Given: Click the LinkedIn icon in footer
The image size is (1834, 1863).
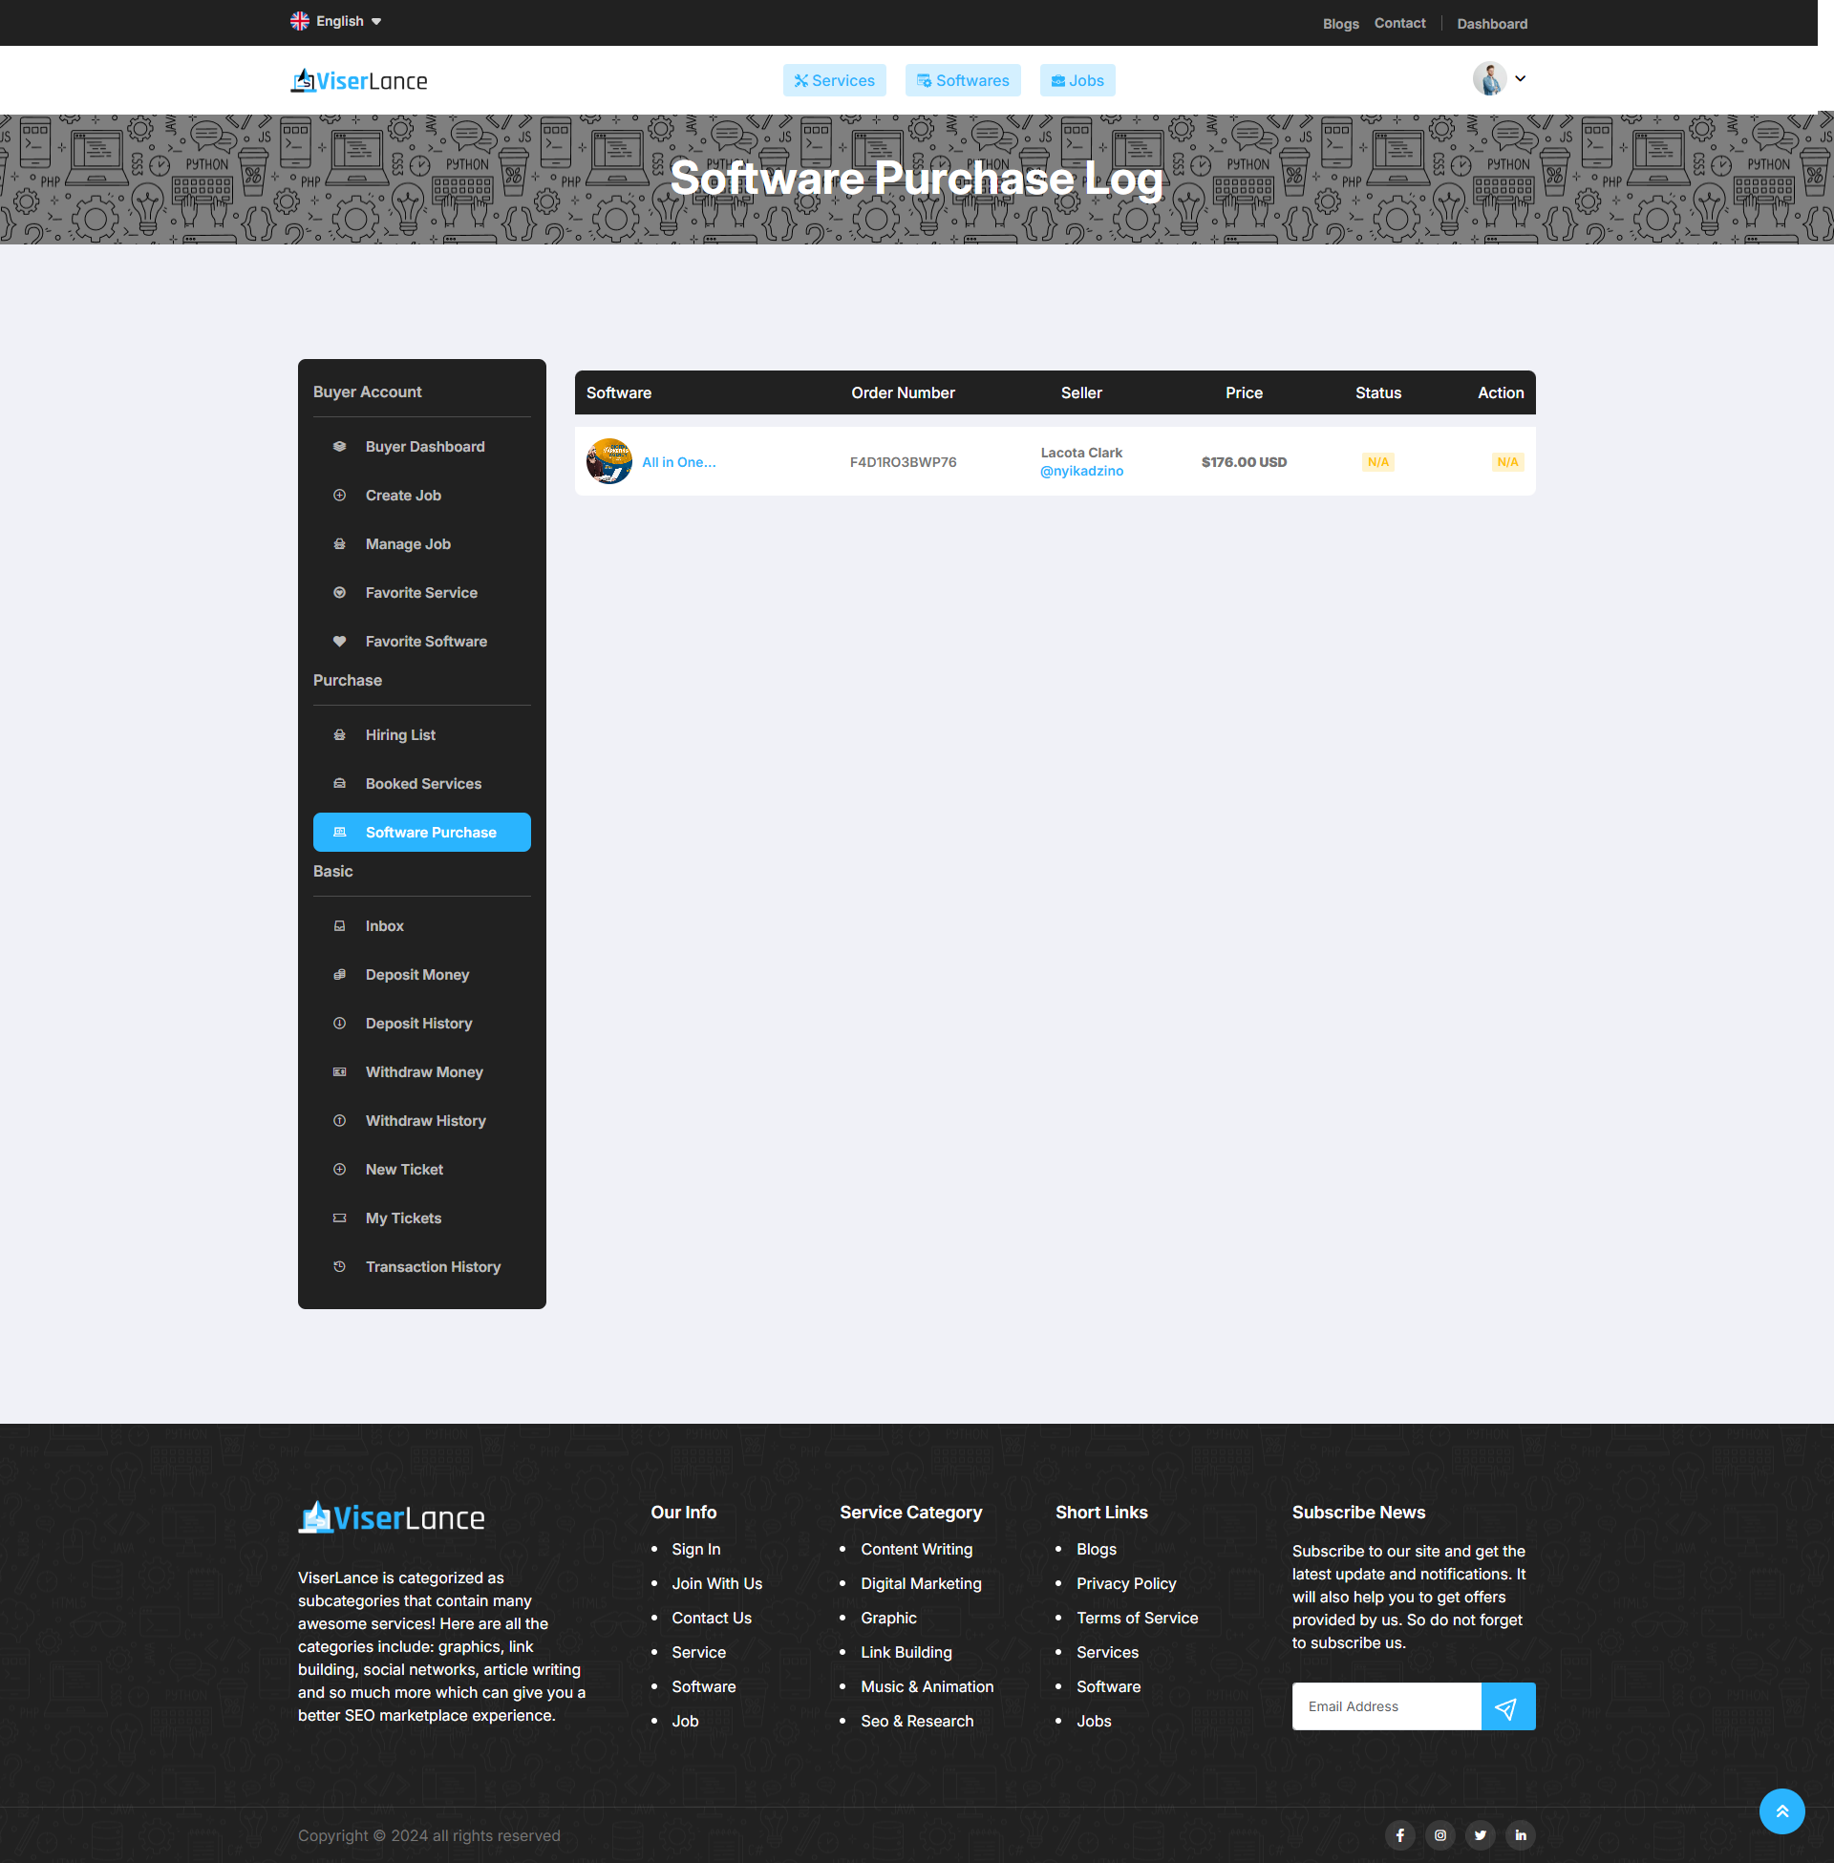Looking at the screenshot, I should pyautogui.click(x=1520, y=1835).
